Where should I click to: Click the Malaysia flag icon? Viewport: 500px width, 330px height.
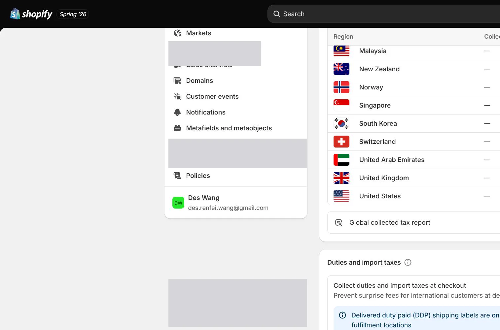(341, 51)
